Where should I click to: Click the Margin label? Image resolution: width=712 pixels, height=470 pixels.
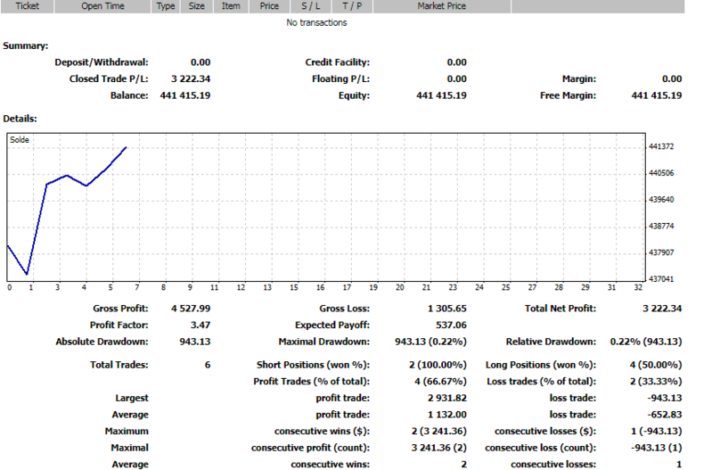pos(579,79)
